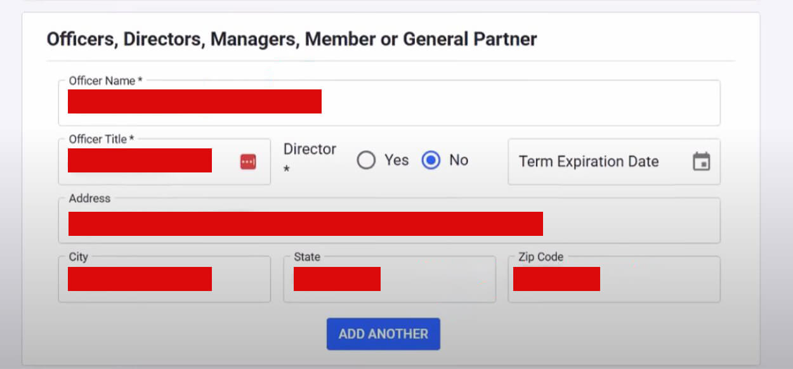Click inside the Officer Title input field
Screen dimensions: 793x369
click(140, 160)
